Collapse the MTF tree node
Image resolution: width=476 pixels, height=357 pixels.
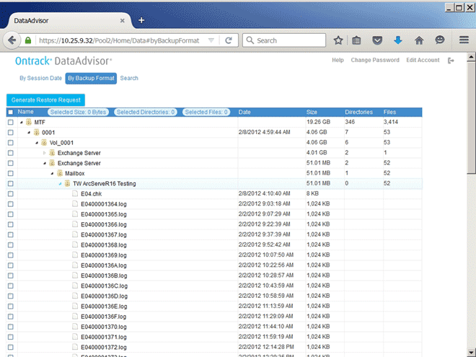[21, 123]
